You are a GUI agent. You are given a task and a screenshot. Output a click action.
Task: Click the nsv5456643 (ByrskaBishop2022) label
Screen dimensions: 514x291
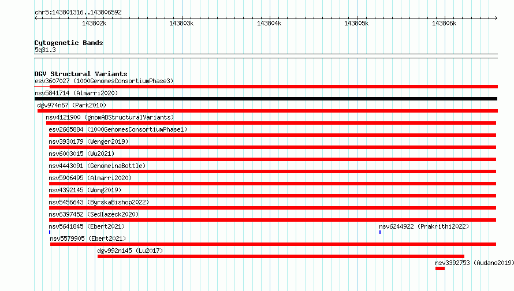pyautogui.click(x=99, y=202)
